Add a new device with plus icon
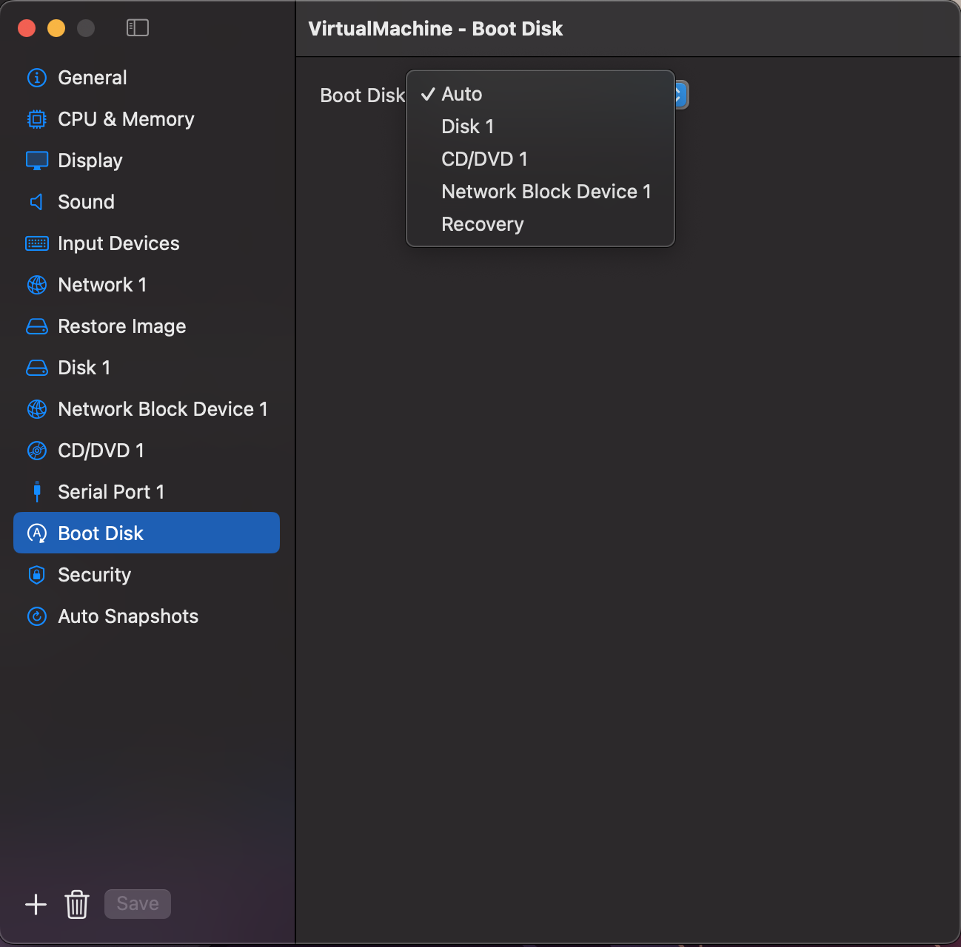 click(x=36, y=904)
